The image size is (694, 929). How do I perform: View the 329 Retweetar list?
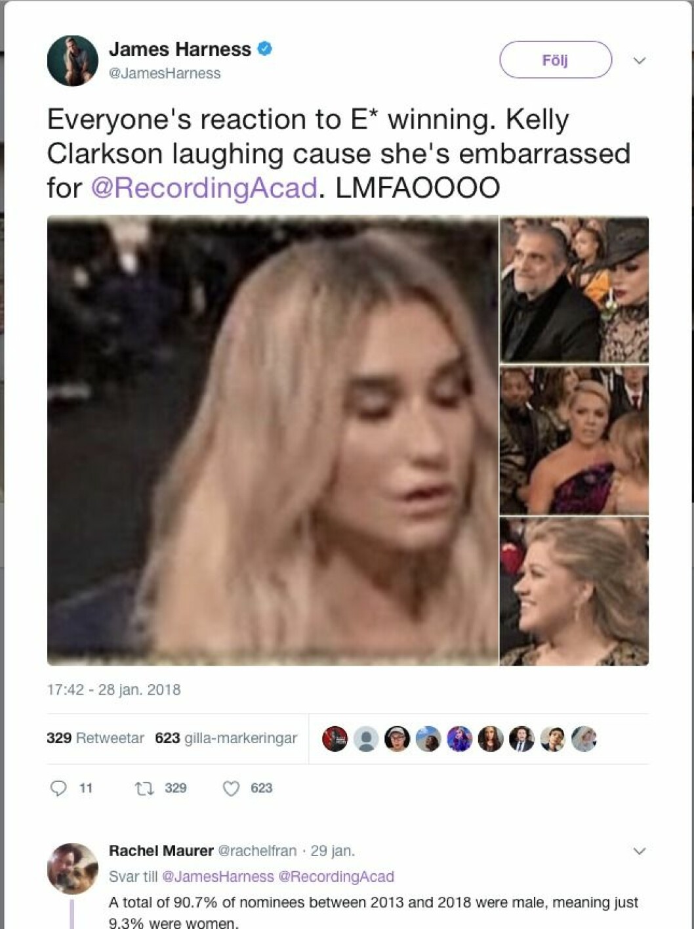click(x=95, y=738)
